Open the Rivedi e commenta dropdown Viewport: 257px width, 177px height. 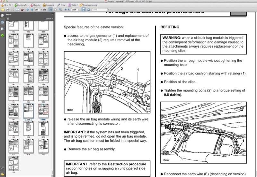[89, 5]
